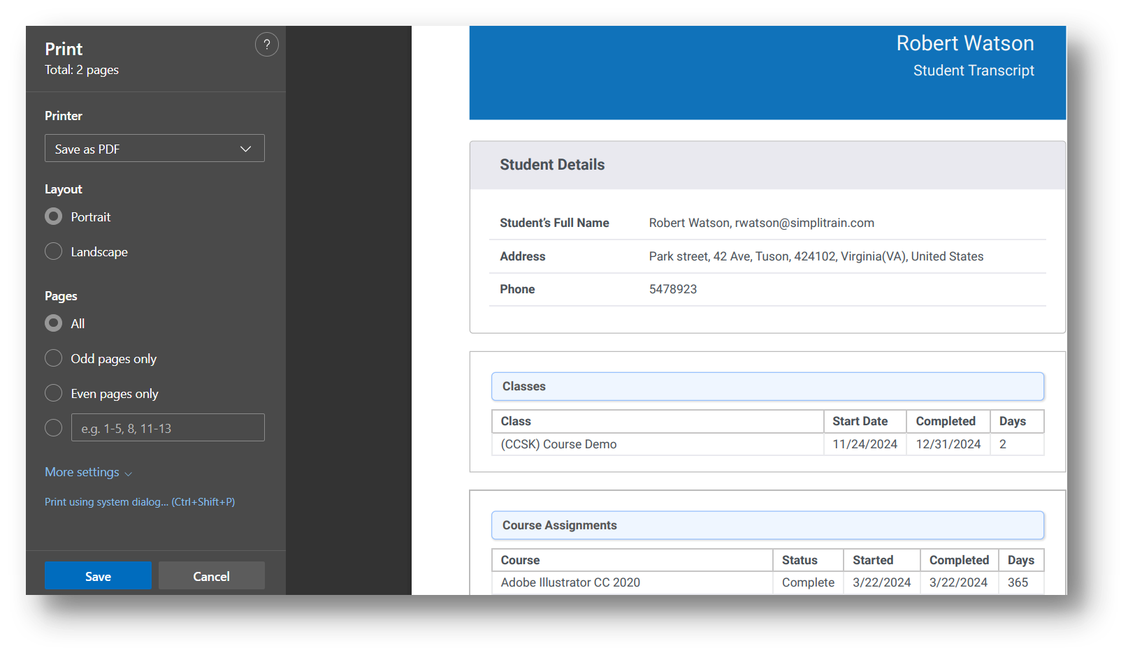Click the help question mark icon
Image resolution: width=1128 pixels, height=655 pixels.
266,45
